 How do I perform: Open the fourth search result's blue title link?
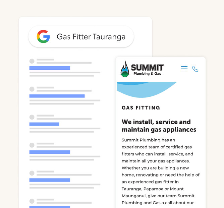50,152
